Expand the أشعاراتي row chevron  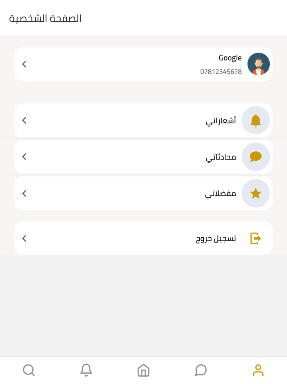click(x=24, y=120)
